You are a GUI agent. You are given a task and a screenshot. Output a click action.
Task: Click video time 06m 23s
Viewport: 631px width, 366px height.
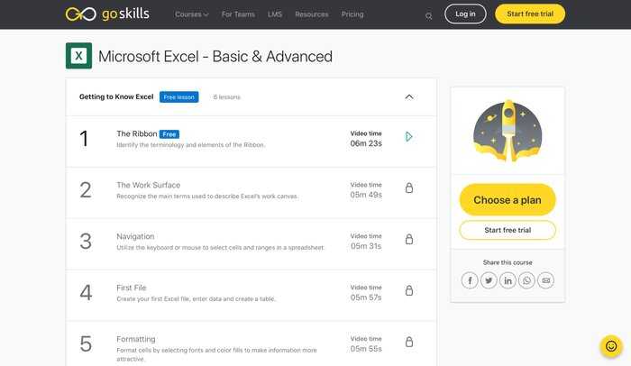click(366, 143)
